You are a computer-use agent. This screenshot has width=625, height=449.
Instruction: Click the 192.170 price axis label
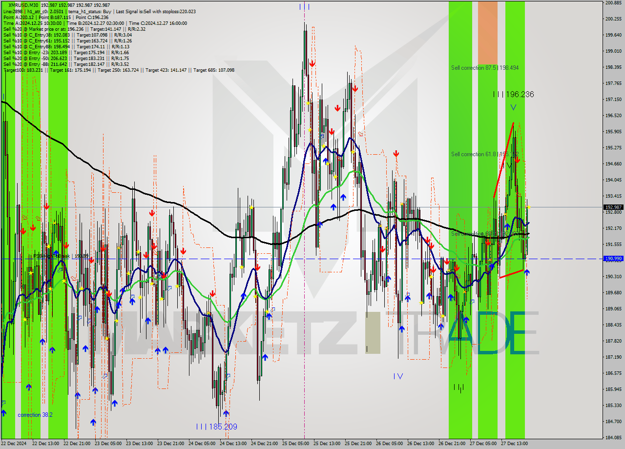pos(613,228)
